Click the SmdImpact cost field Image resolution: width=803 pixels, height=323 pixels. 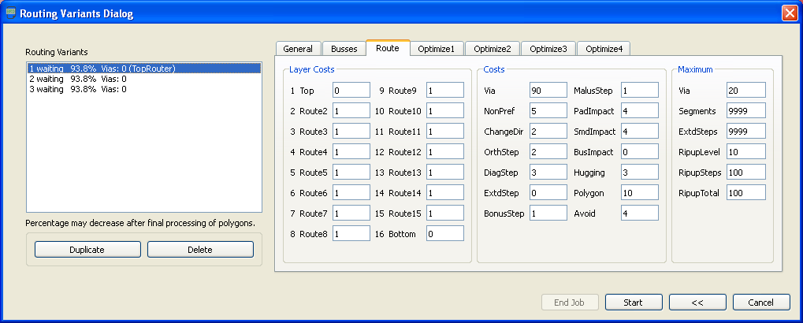(640, 132)
